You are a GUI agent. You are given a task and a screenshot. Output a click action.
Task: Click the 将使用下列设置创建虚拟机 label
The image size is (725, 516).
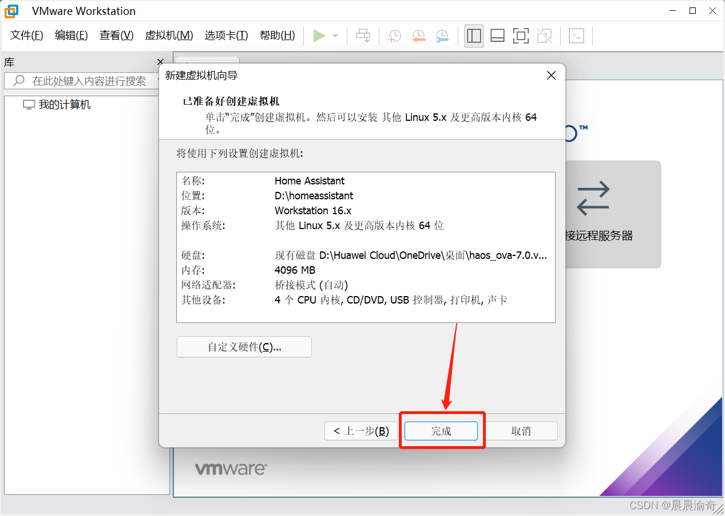[x=240, y=153]
